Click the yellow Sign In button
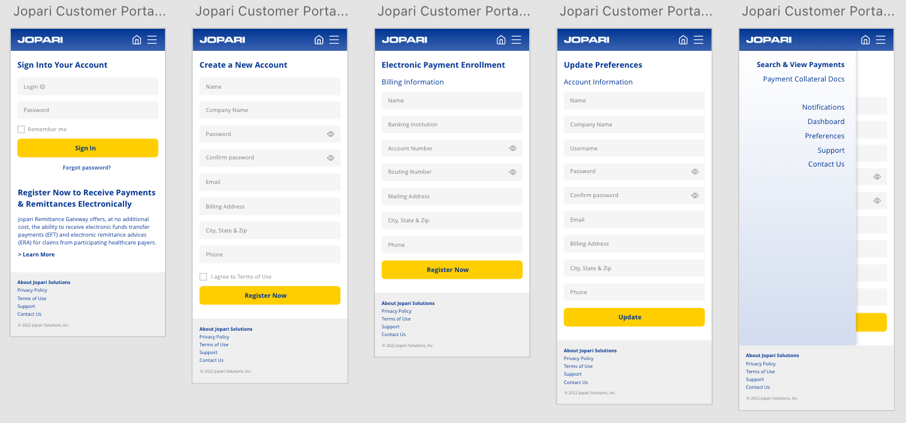906x423 pixels. pos(88,148)
